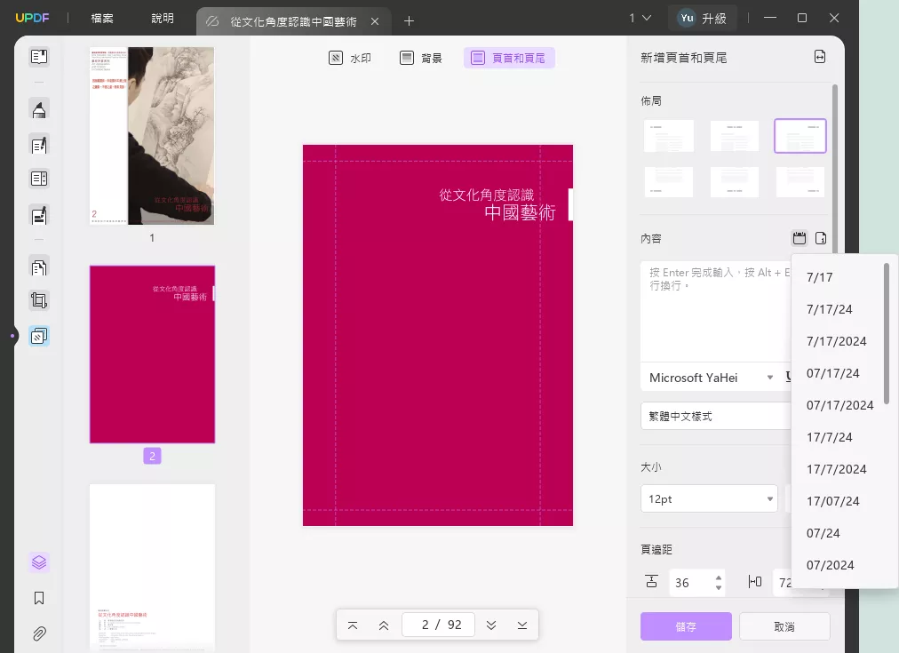This screenshot has width=899, height=653.
Task: Open the window count dropdown showing 1
Action: pos(640,18)
